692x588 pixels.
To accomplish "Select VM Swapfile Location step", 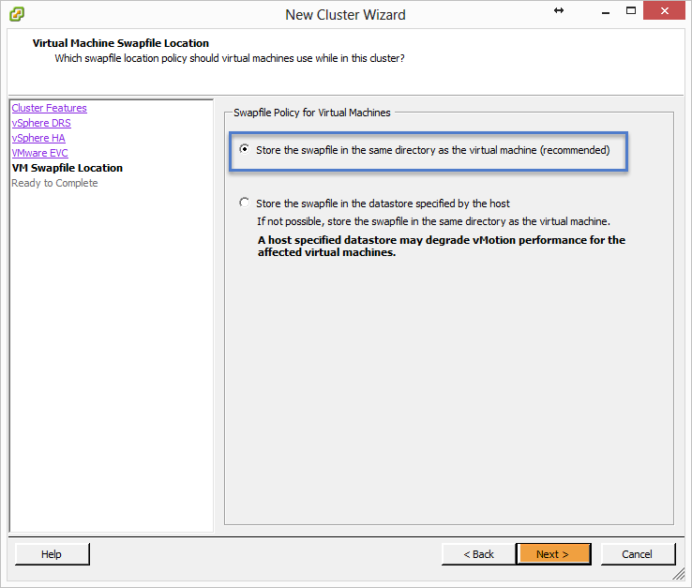I will [x=68, y=168].
